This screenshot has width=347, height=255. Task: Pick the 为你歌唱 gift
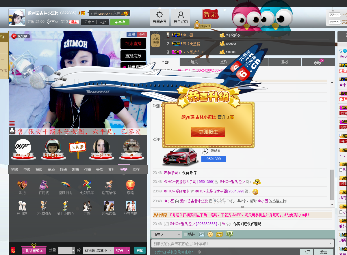tap(44, 206)
